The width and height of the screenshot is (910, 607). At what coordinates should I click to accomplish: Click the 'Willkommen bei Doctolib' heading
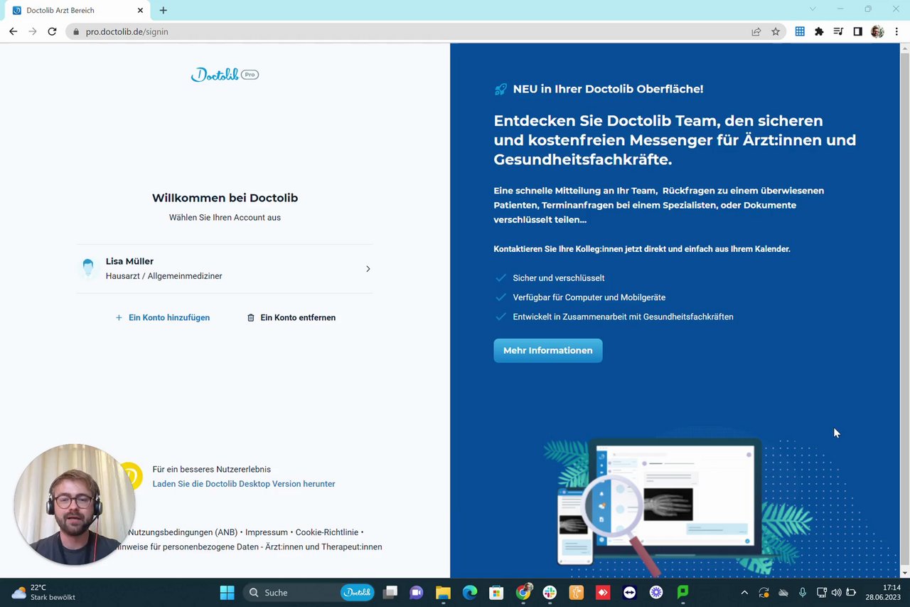point(225,198)
